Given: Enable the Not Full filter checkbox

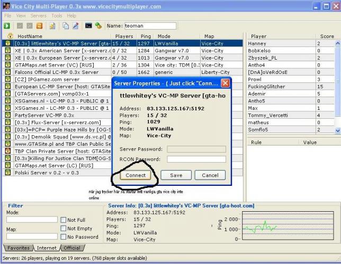Looking at the screenshot, I should 64,220.
